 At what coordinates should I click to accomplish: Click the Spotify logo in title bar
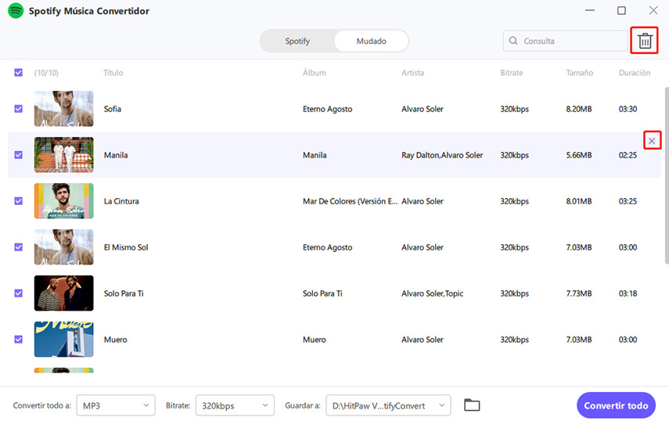(16, 11)
